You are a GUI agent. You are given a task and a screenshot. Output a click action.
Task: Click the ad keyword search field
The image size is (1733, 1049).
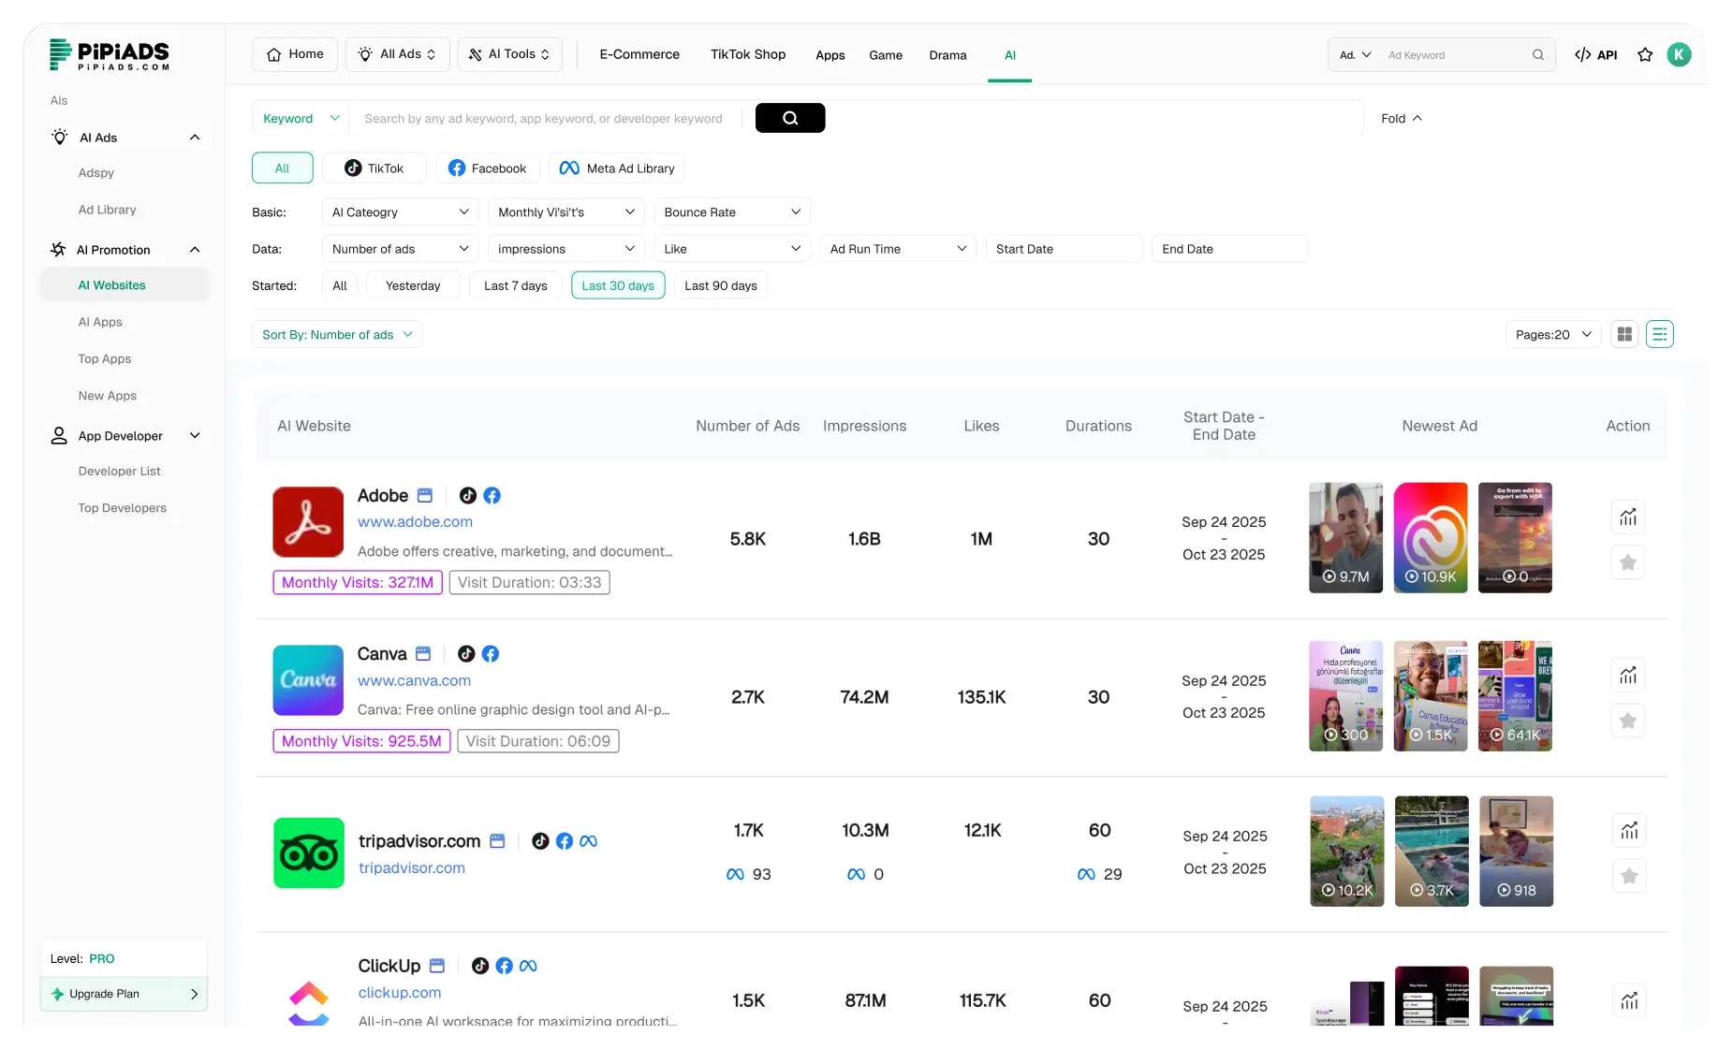coord(1451,54)
